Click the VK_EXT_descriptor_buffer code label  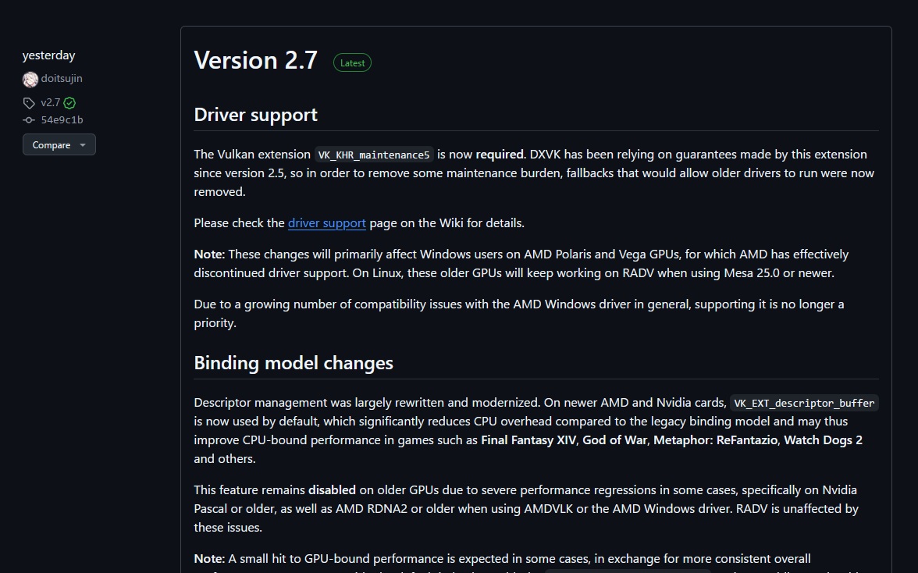pos(804,403)
